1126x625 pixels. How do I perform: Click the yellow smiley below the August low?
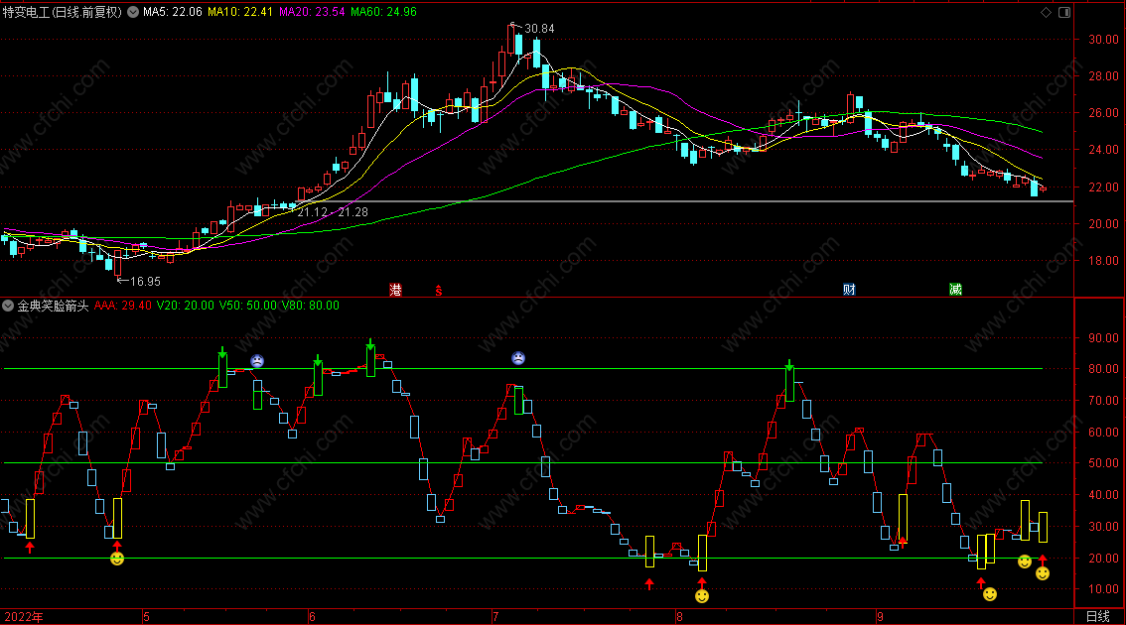coord(702,596)
